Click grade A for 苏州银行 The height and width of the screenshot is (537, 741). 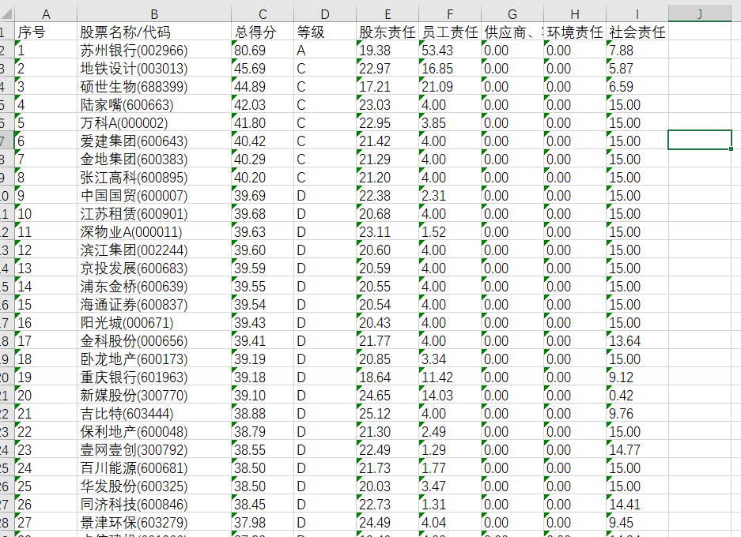[x=325, y=50]
